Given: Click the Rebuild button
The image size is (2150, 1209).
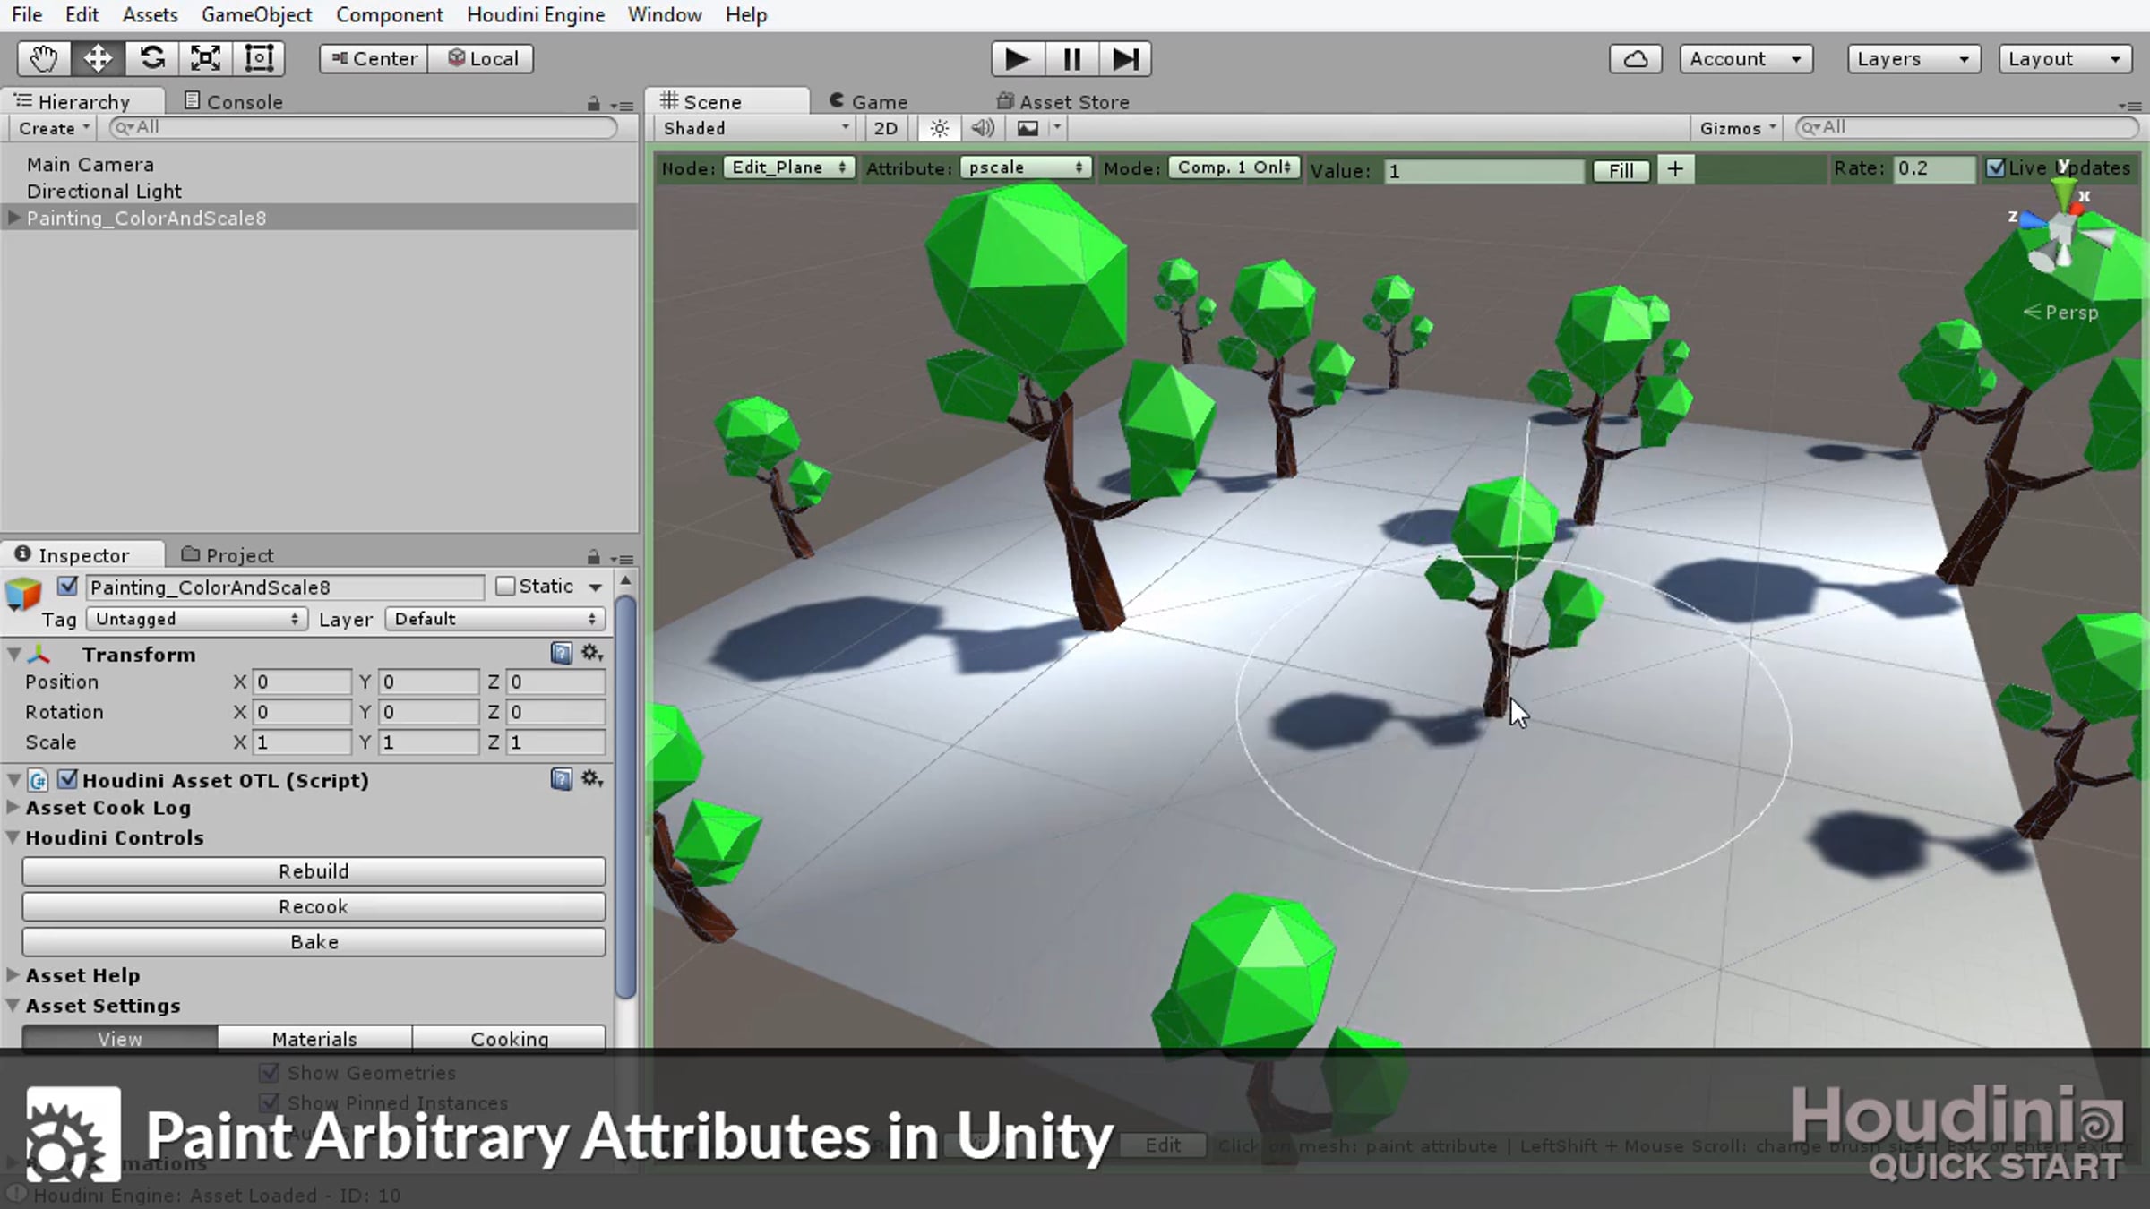Looking at the screenshot, I should 314,871.
